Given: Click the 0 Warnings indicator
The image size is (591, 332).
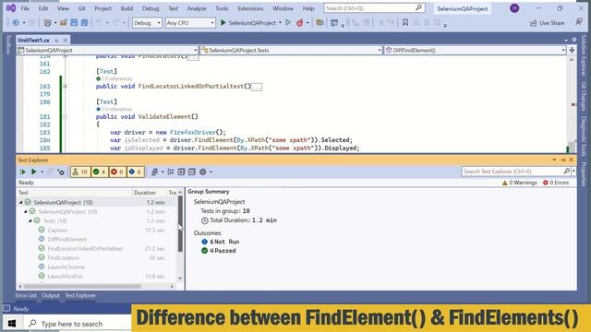Looking at the screenshot, I should [519, 183].
